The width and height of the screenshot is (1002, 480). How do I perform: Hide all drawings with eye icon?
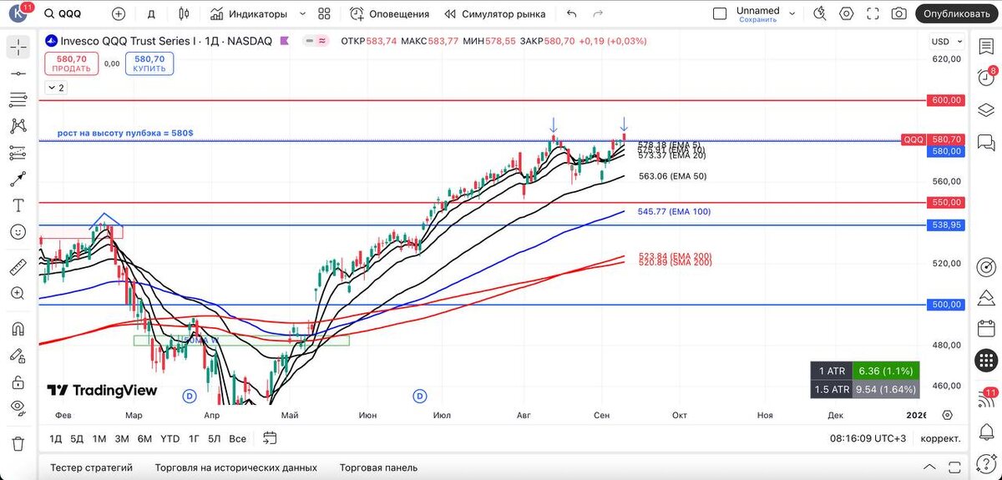18,407
